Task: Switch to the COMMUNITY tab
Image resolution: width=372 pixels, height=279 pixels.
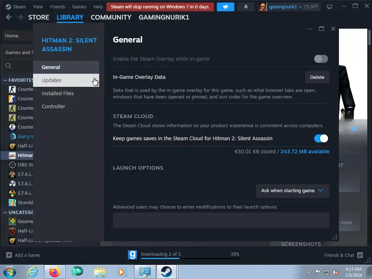Action: point(111,17)
